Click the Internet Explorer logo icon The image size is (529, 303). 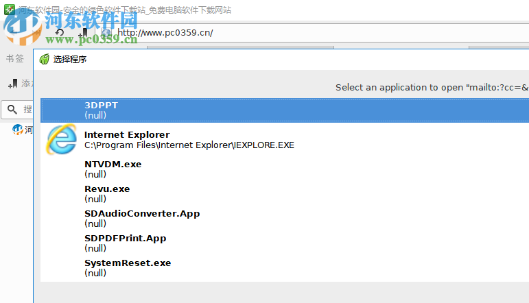(61, 140)
